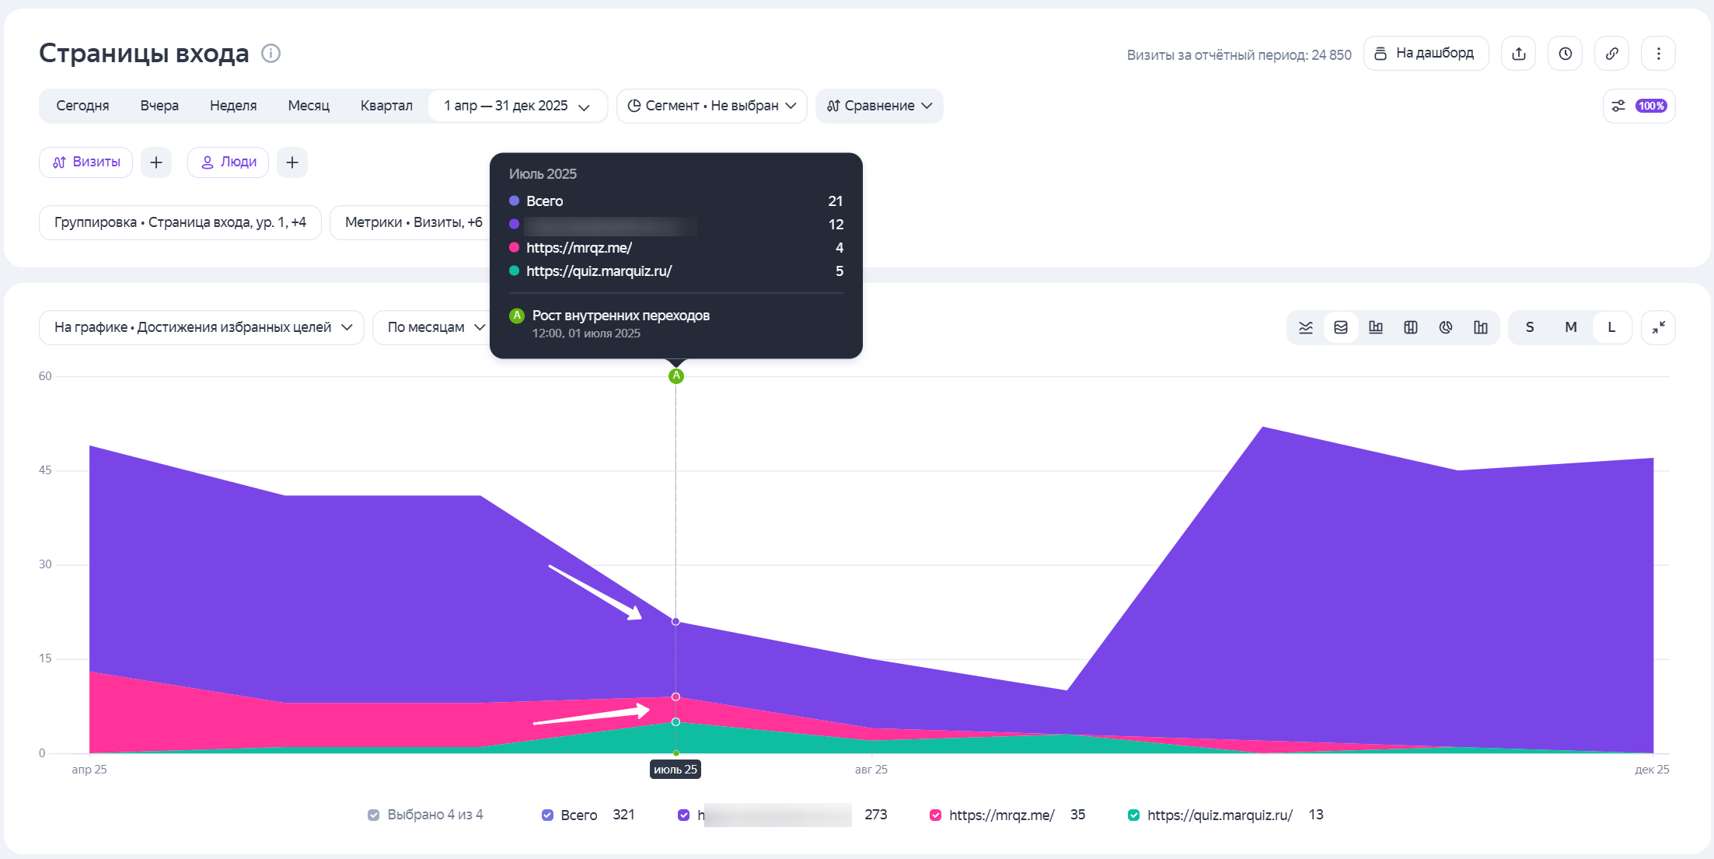
Task: Click the Визиты segment button
Action: [x=86, y=162]
